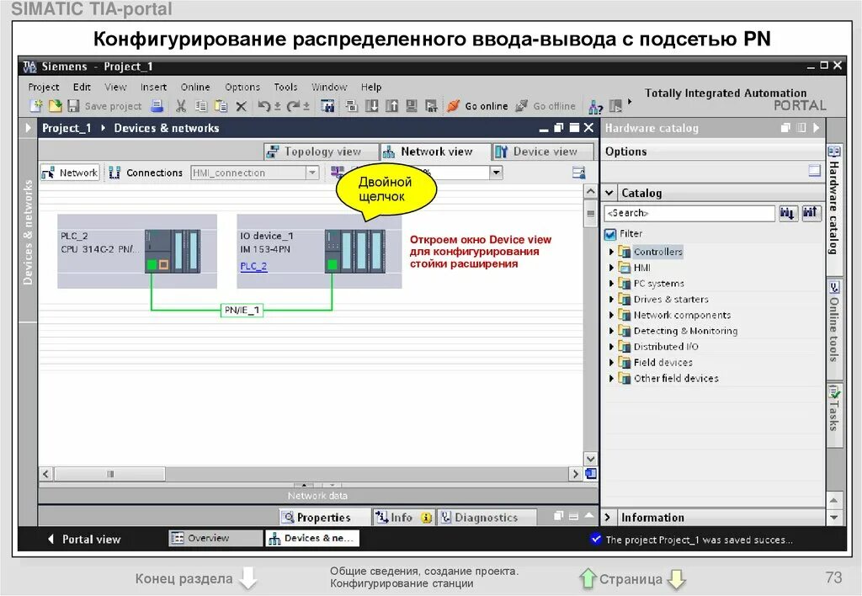Click the Open project icon

pyautogui.click(x=55, y=106)
